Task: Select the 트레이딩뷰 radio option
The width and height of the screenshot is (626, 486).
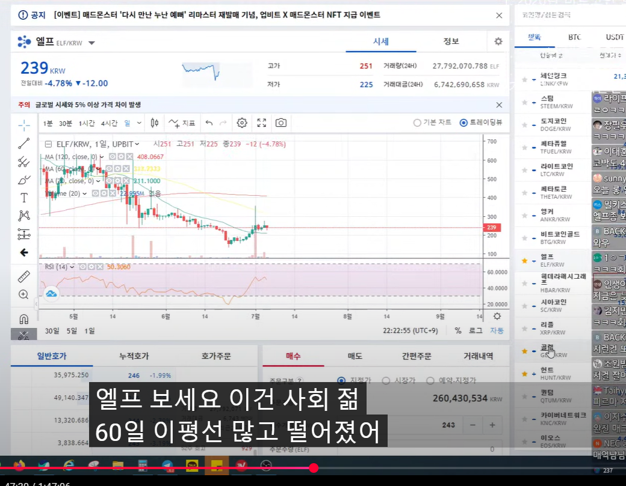Action: click(463, 123)
